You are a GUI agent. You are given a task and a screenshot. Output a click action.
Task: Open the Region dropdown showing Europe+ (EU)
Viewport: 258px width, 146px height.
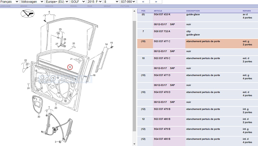click(57, 2)
